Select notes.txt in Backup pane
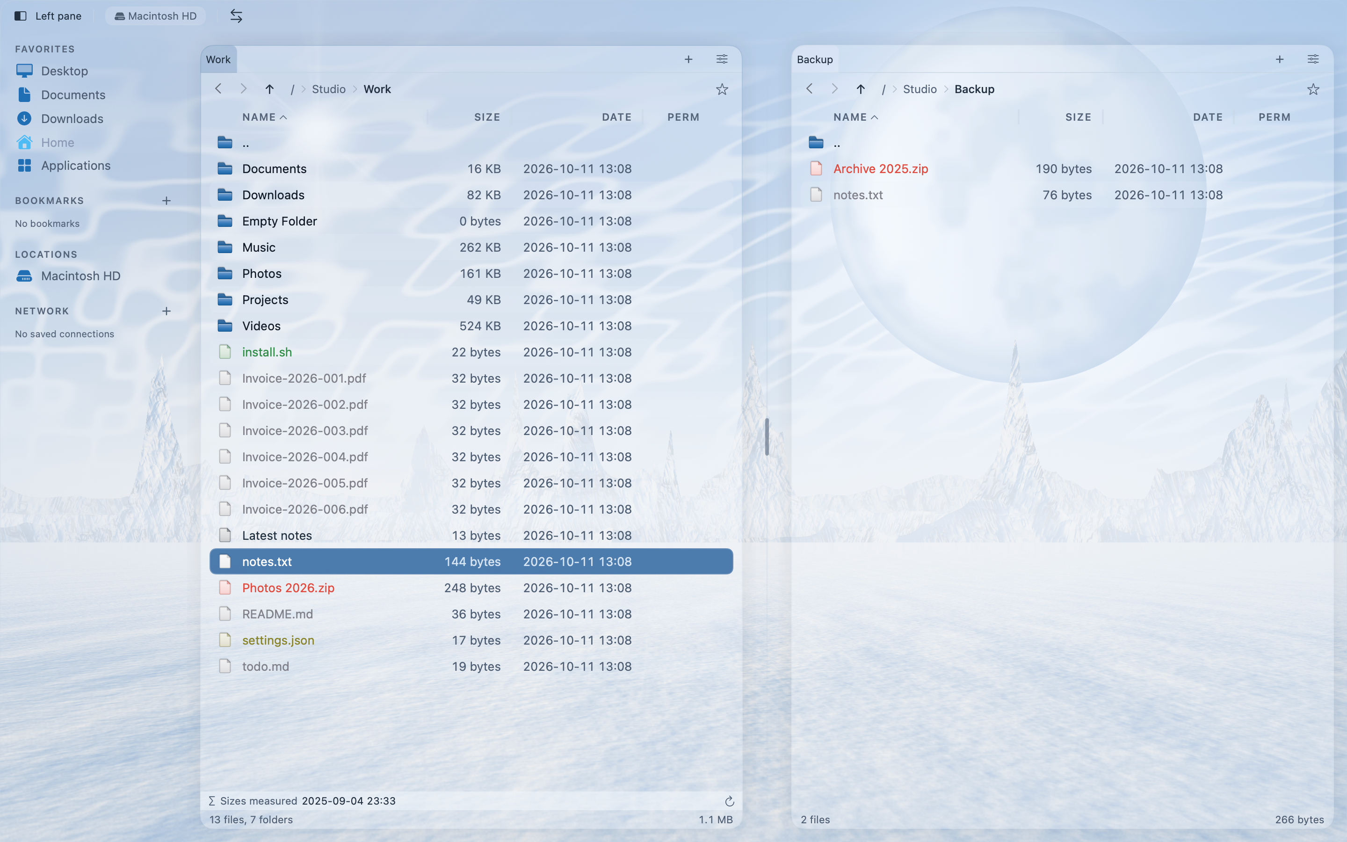The image size is (1347, 842). click(x=1062, y=195)
